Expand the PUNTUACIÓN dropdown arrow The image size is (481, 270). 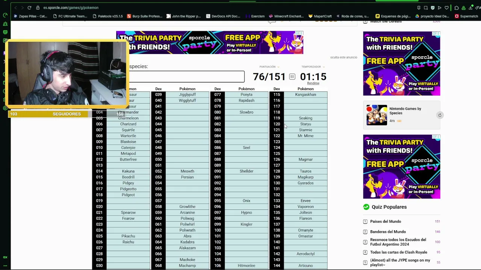pos(278,67)
